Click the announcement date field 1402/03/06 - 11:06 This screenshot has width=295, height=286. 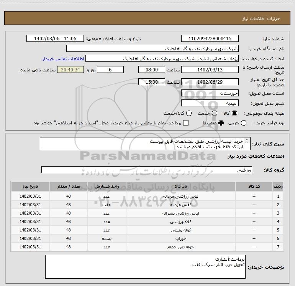click(55, 38)
